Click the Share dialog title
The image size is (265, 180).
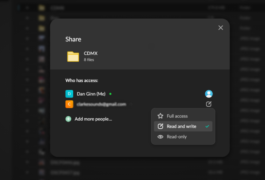pos(73,39)
